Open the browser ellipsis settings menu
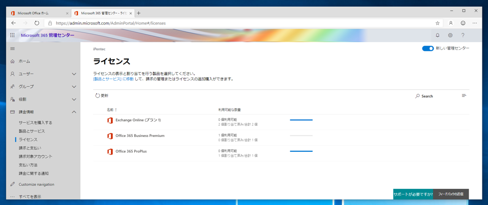The image size is (488, 205). click(475, 23)
